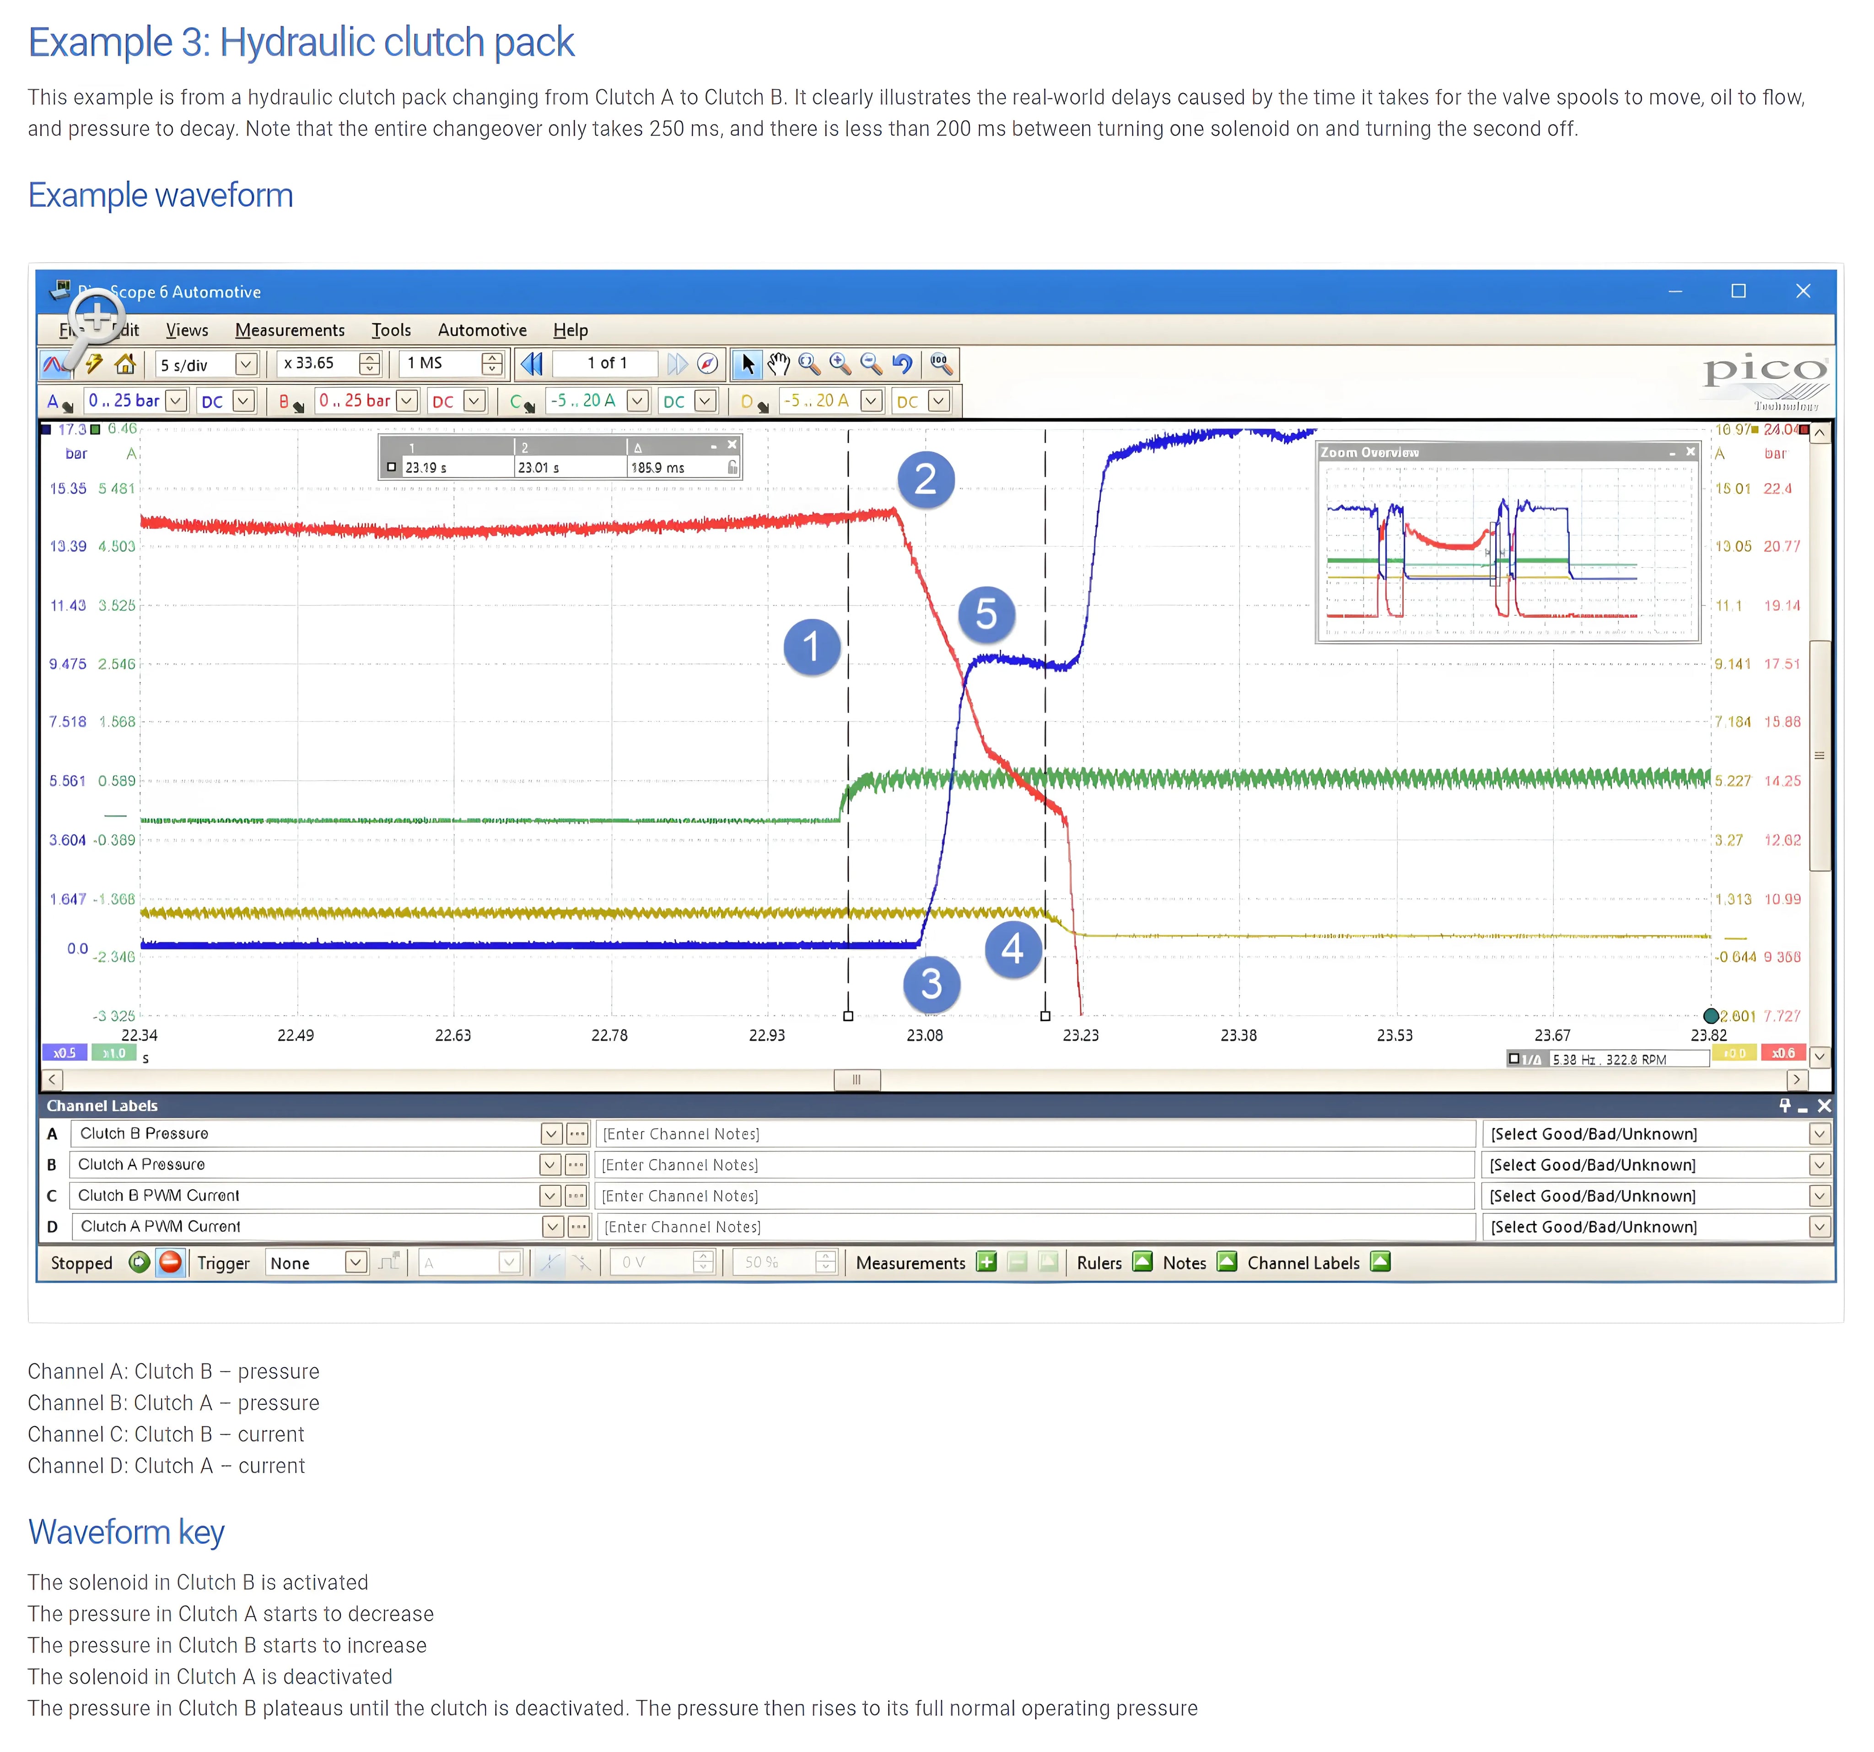Click the frequency 5.38 Hz, 322.8 RPM readout
Screen dimensions: 1874x1752
[1608, 1059]
